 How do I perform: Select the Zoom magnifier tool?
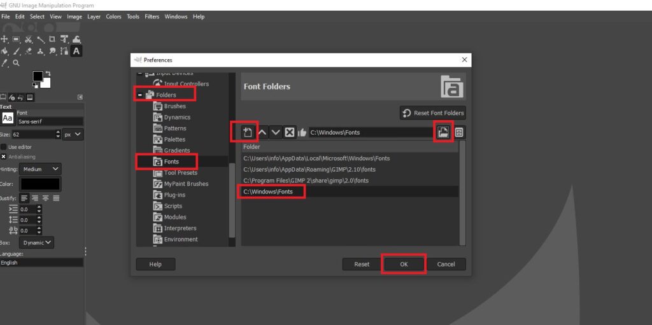tap(16, 63)
